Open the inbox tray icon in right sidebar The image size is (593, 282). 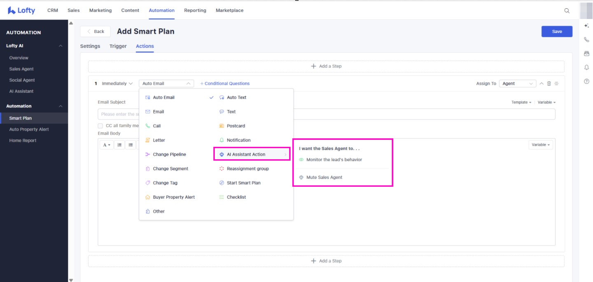[x=586, y=54]
